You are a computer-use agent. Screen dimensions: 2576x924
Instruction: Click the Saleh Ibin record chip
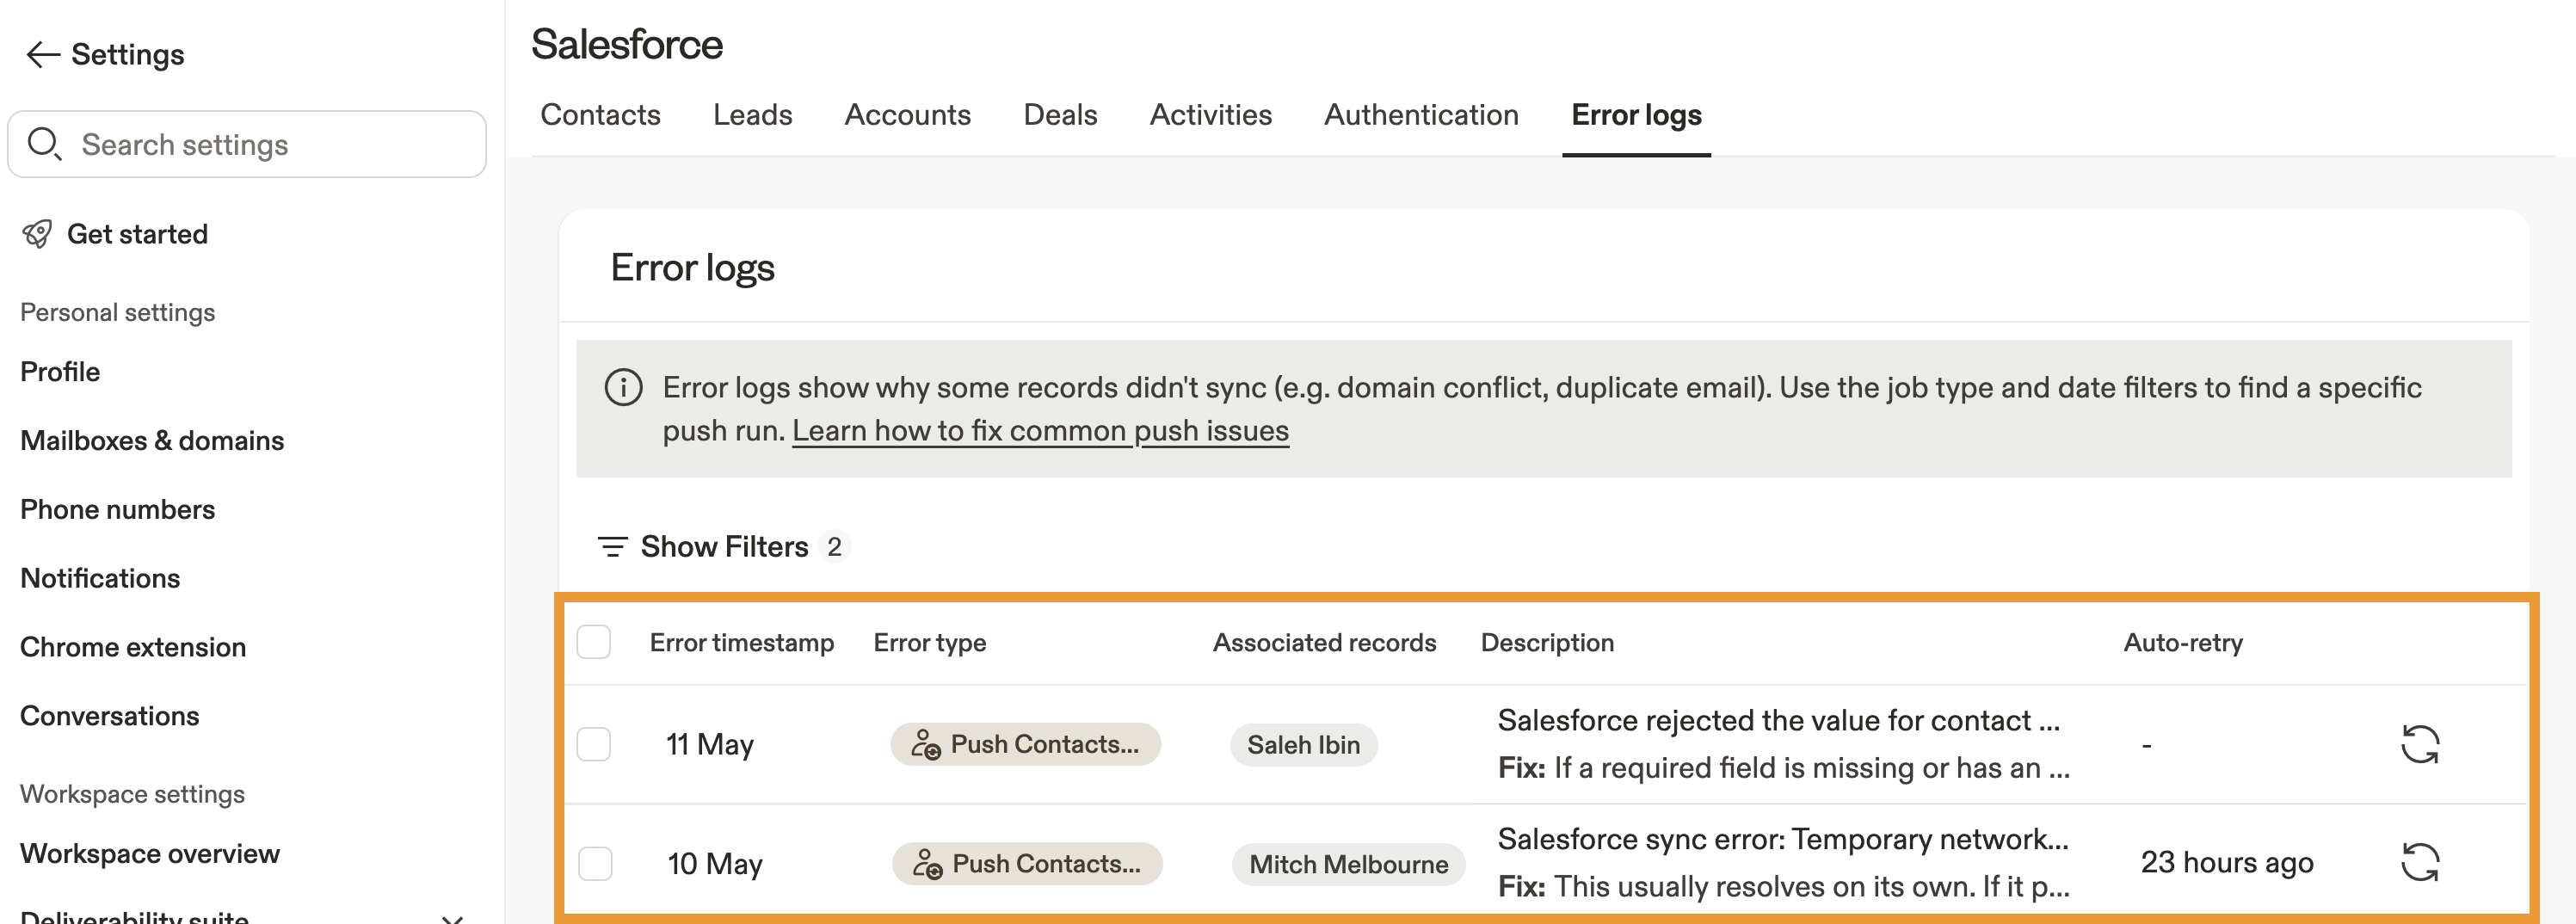[1303, 745]
